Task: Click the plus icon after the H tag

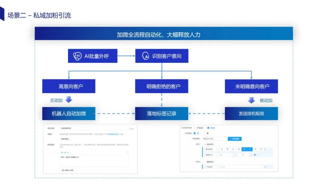Action: tap(265, 149)
